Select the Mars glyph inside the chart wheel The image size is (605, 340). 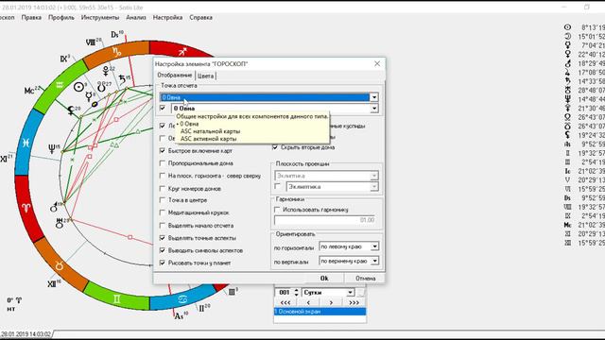(x=54, y=209)
